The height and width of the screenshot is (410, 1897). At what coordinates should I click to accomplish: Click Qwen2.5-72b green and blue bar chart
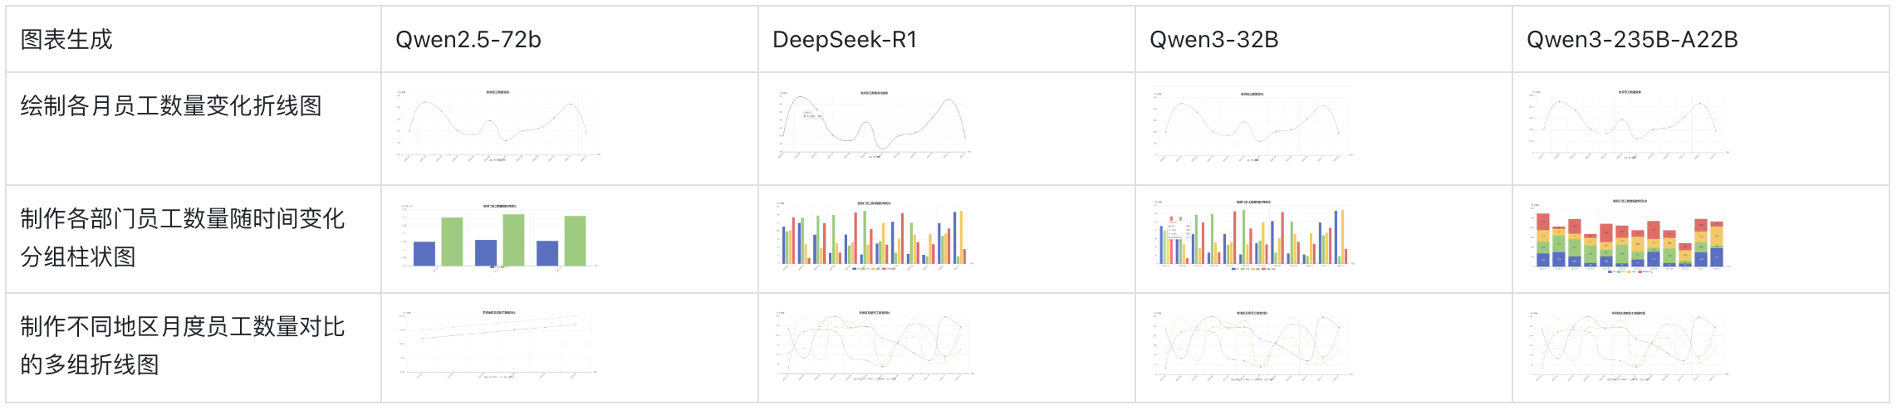[499, 237]
